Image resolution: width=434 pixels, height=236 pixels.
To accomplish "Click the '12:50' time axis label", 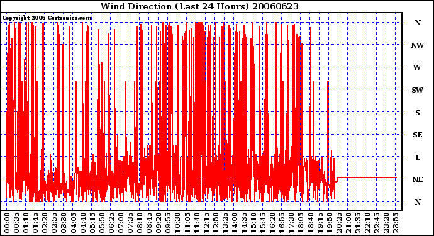I will click(216, 223).
